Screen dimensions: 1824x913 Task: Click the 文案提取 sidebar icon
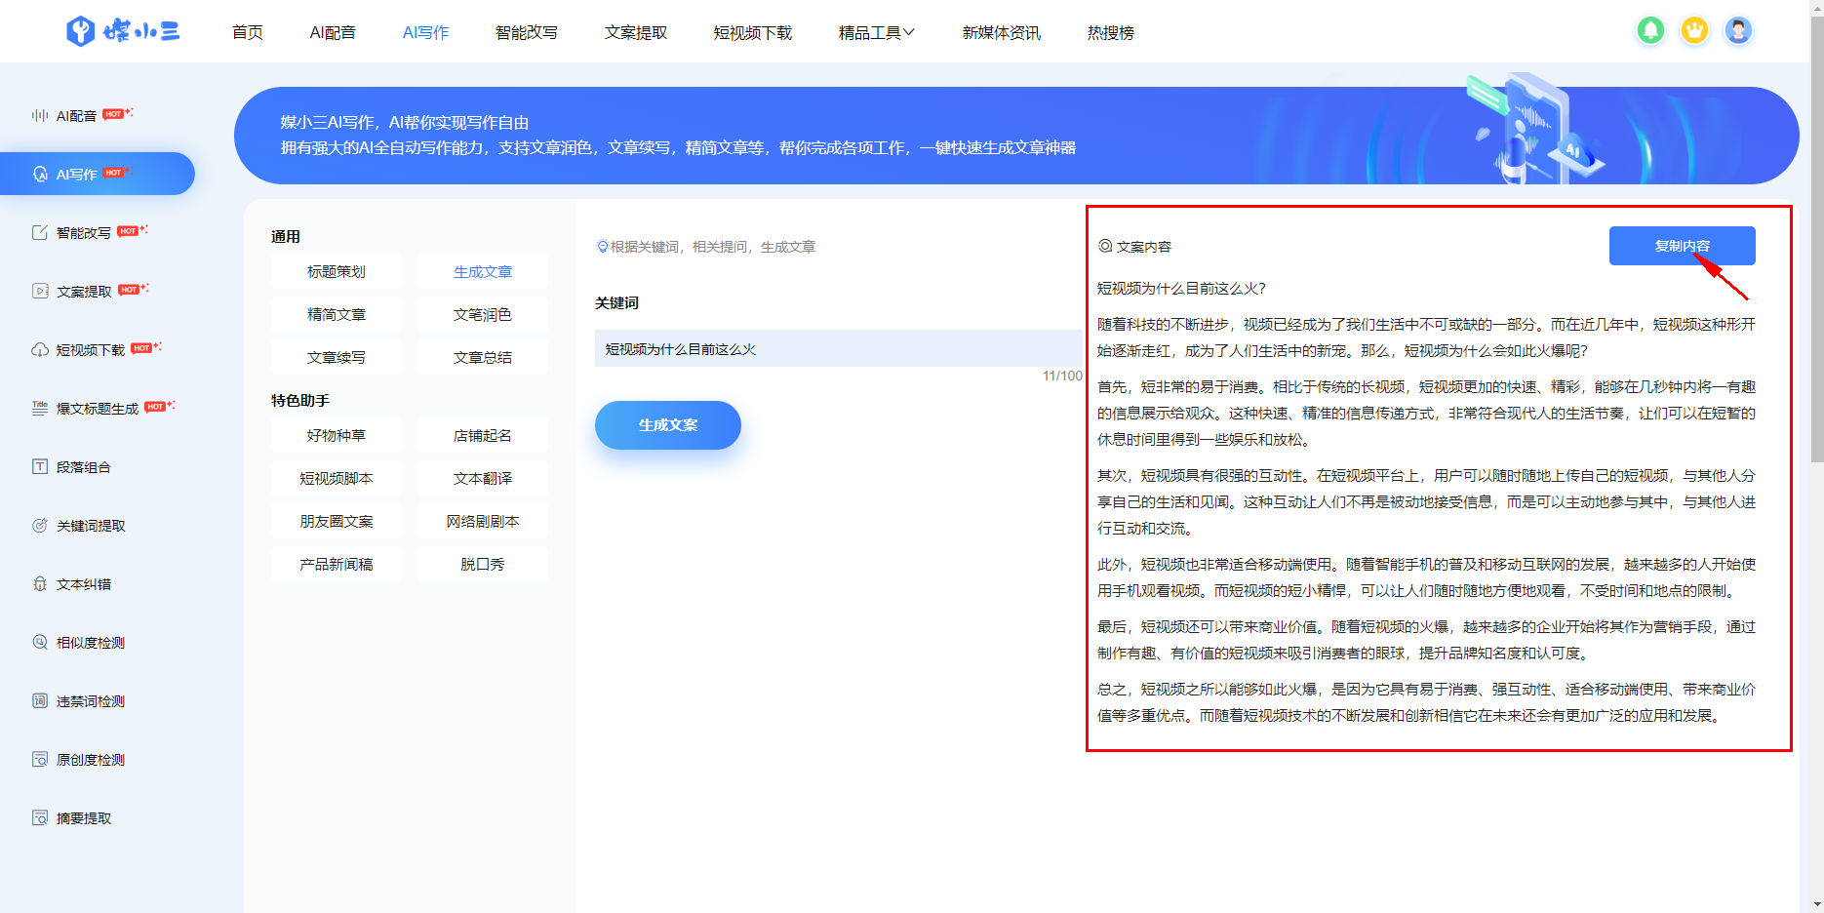click(x=40, y=291)
